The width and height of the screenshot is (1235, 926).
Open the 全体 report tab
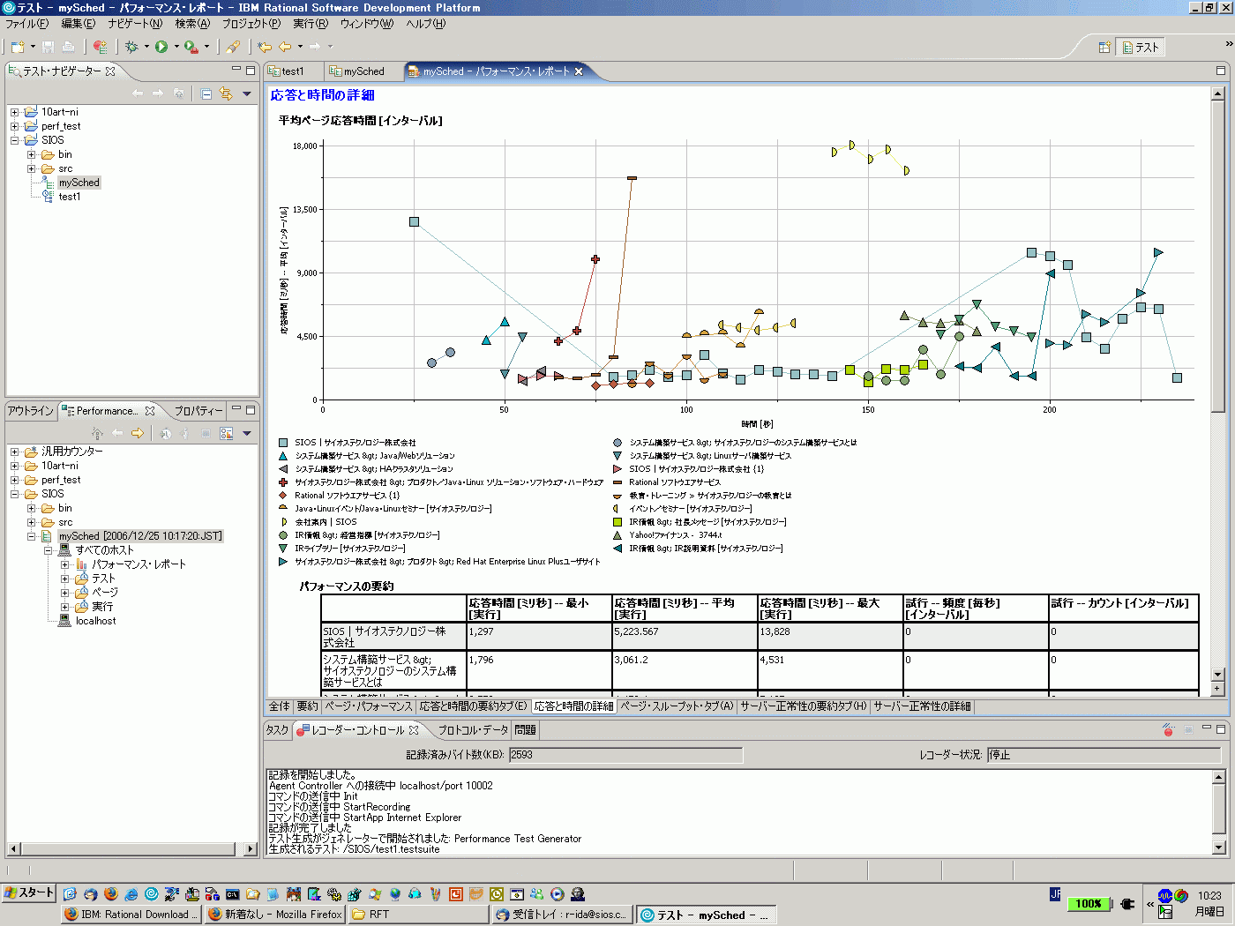[280, 706]
